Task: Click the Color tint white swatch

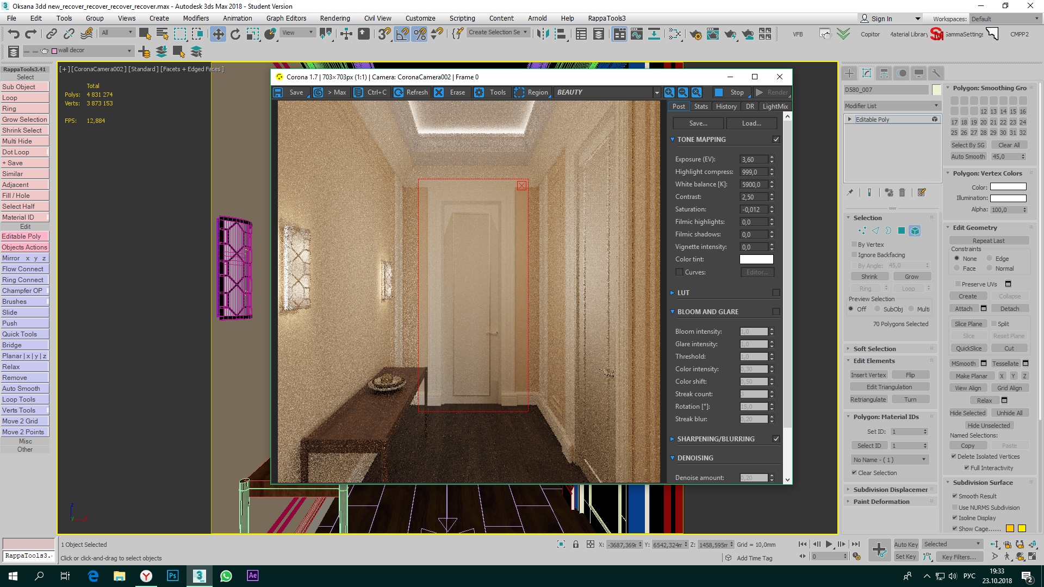Action: pyautogui.click(x=756, y=259)
